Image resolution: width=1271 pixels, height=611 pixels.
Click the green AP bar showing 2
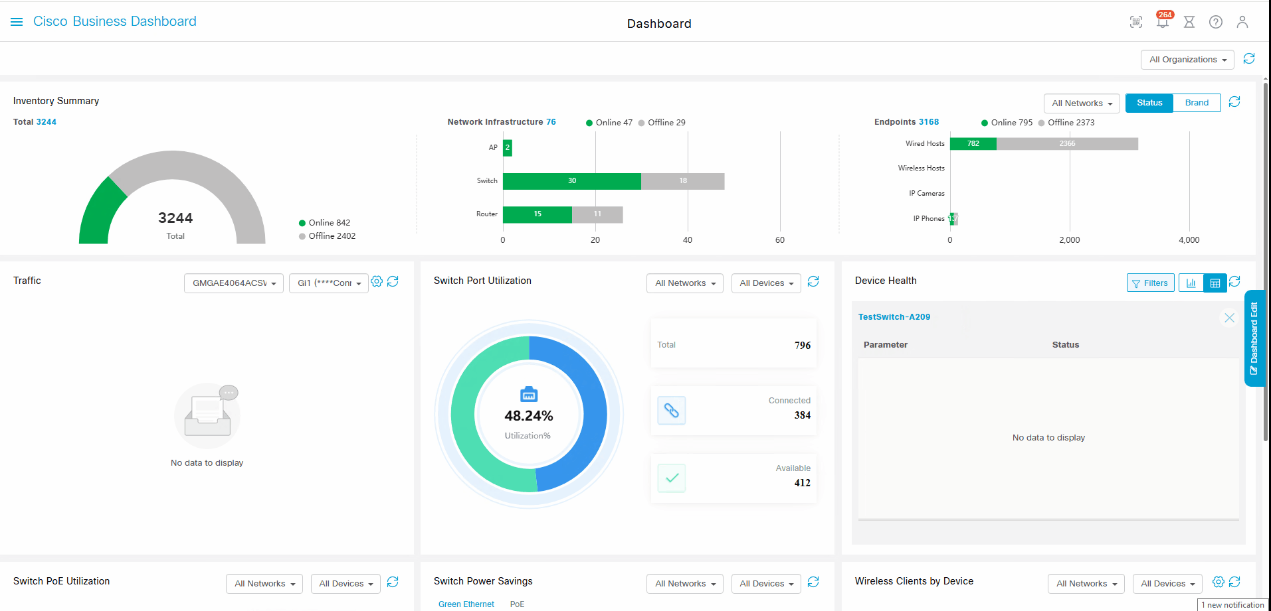tap(508, 148)
